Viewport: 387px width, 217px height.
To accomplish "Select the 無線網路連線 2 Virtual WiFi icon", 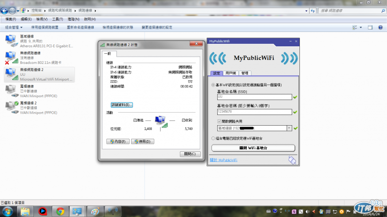I will (x=11, y=74).
